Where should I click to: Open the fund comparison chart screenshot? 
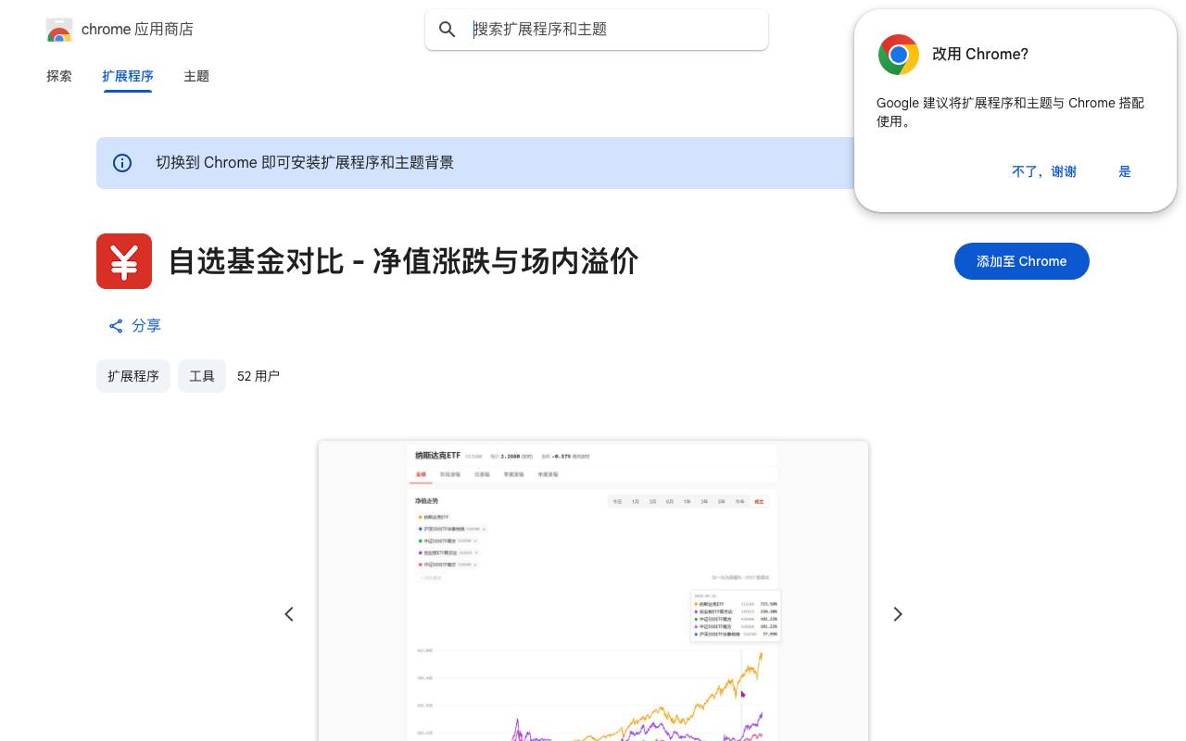(x=593, y=591)
